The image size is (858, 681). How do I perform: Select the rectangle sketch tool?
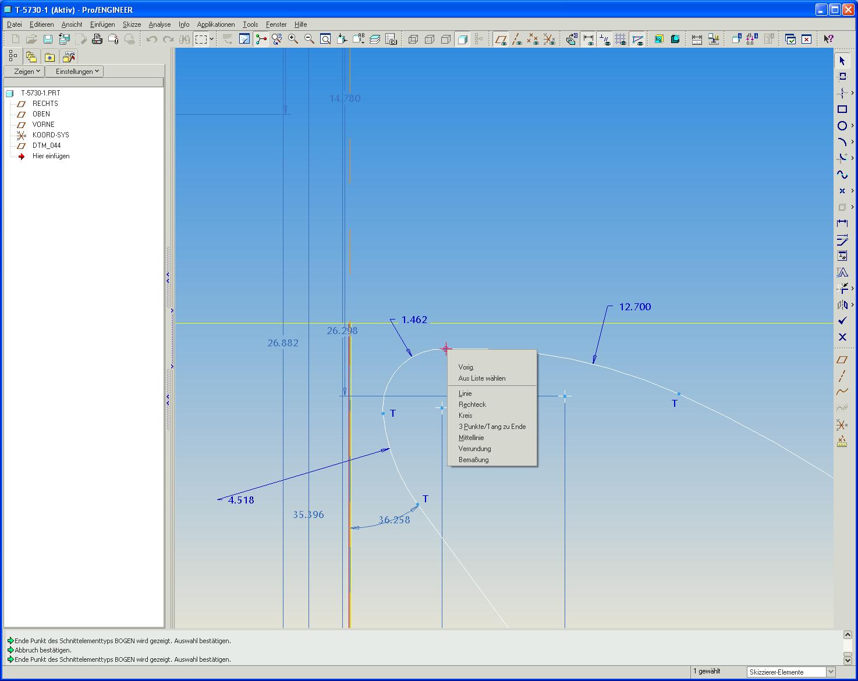(842, 109)
